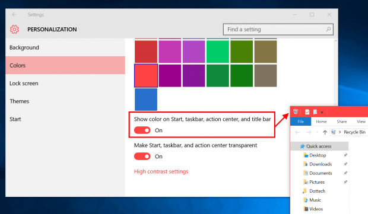Choose the medium green swatch beside deep purple

click(218, 75)
